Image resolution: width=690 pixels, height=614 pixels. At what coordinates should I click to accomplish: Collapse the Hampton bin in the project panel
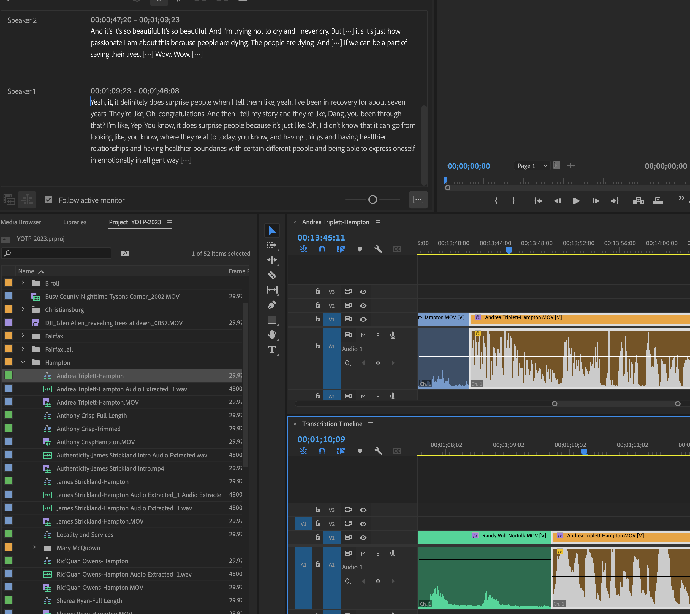(23, 362)
